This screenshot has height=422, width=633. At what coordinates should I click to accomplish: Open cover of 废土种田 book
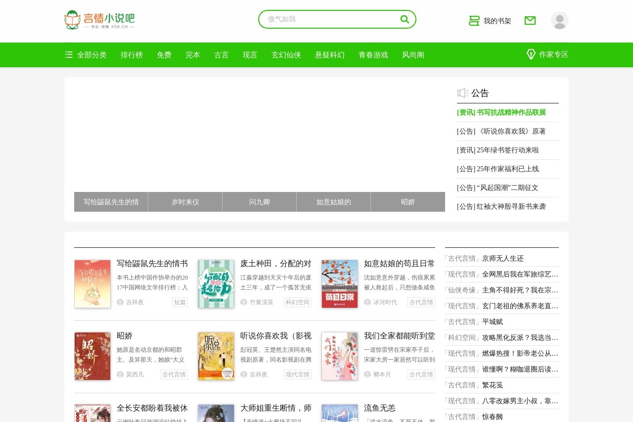click(x=216, y=284)
